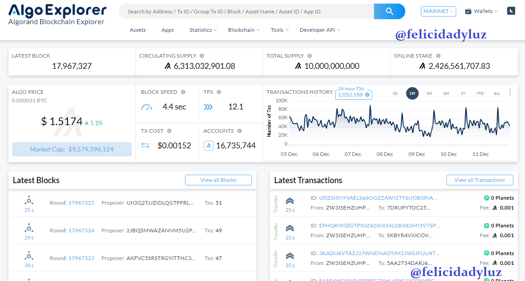Select the 1Y chart range
525x281 pixels.
pyautogui.click(x=463, y=93)
